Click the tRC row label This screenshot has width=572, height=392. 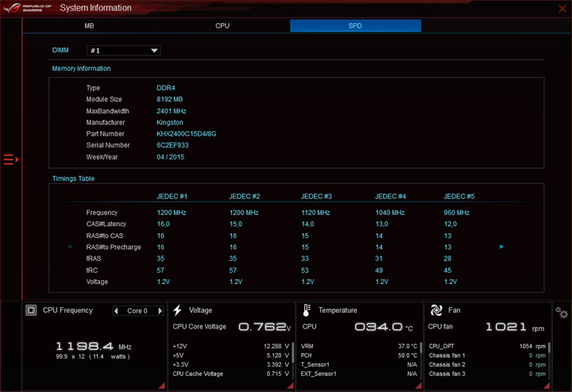coord(92,271)
